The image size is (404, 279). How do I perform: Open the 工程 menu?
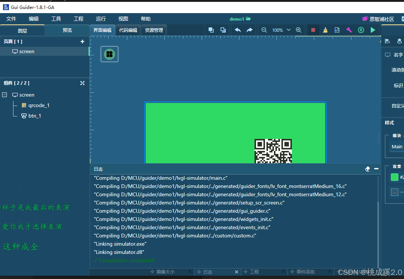point(78,19)
